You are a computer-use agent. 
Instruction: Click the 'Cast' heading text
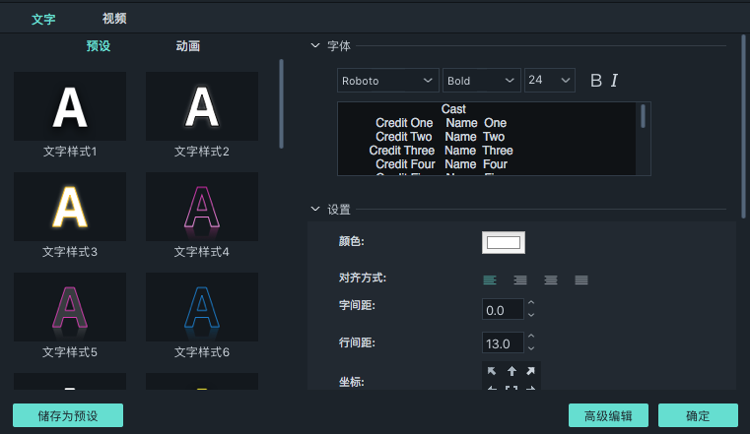[453, 109]
